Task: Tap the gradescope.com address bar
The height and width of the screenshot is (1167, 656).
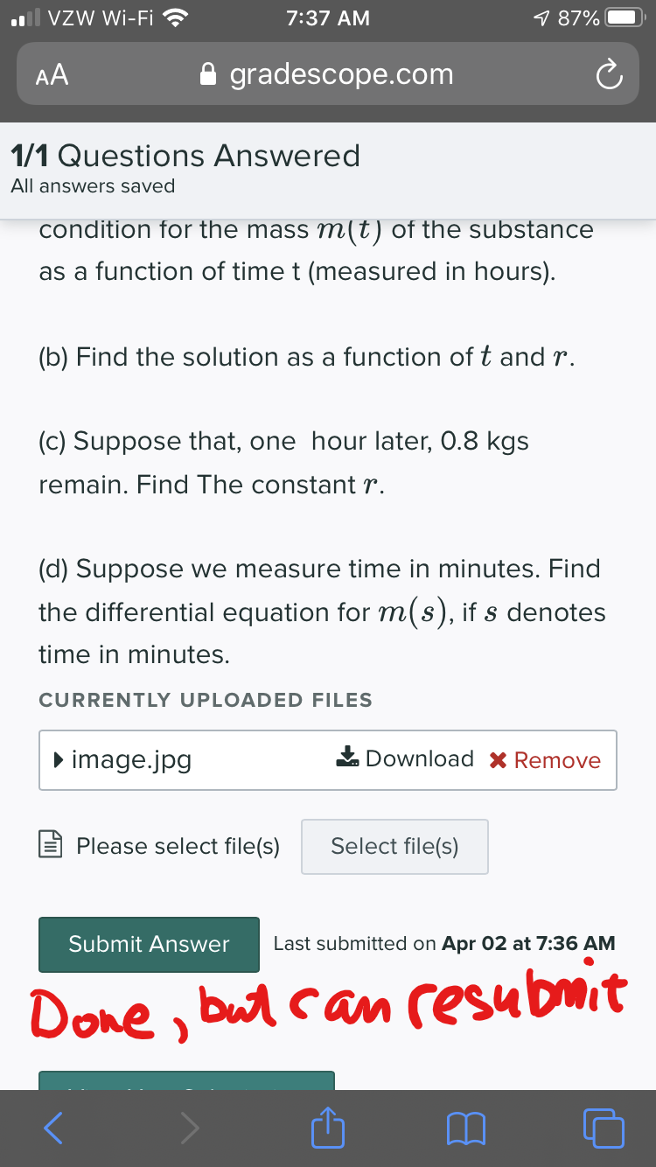Action: click(x=341, y=75)
